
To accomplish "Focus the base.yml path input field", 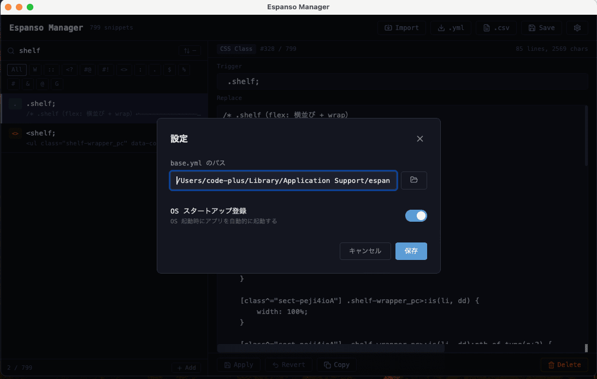I will click(283, 180).
